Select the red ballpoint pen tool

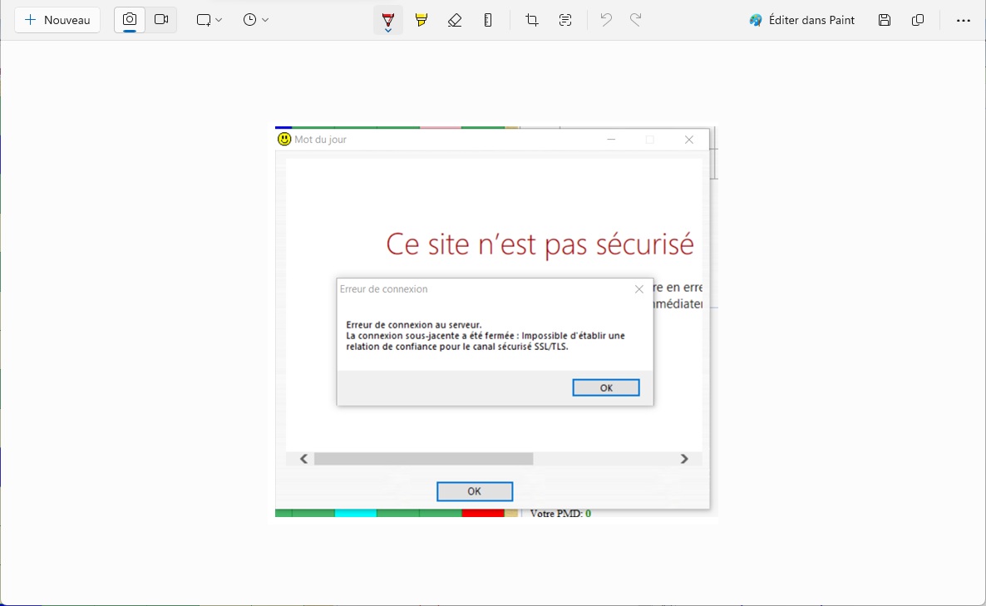pos(387,20)
